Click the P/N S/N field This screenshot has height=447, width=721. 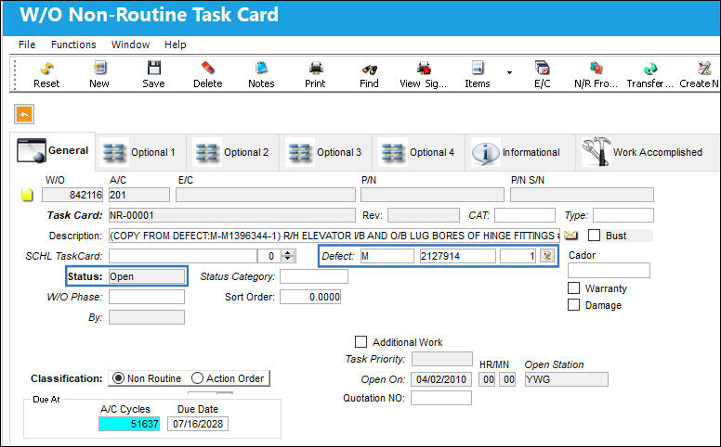click(x=582, y=195)
